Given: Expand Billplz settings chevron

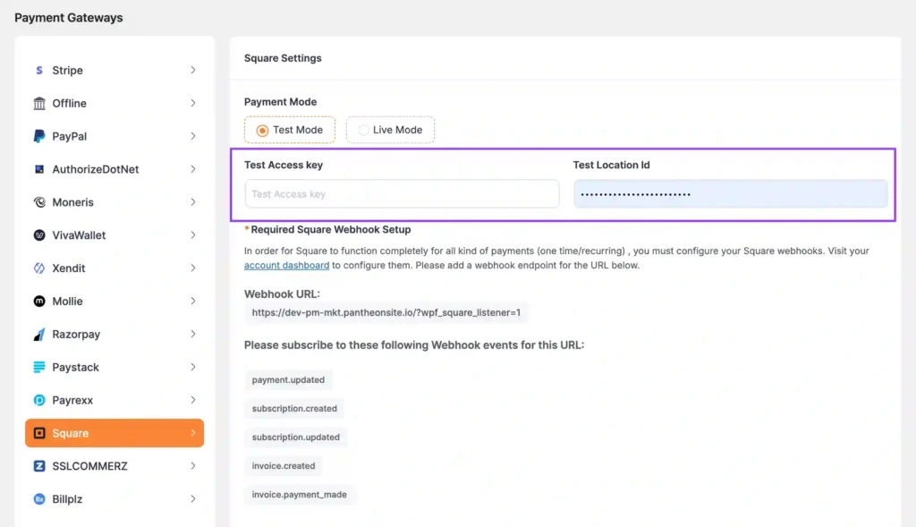Looking at the screenshot, I should [193, 499].
